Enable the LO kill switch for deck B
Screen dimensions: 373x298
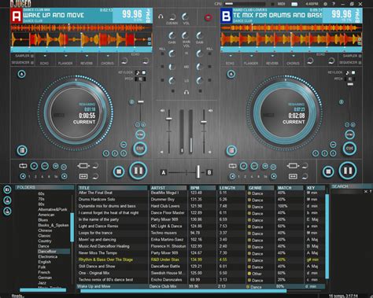[209, 80]
